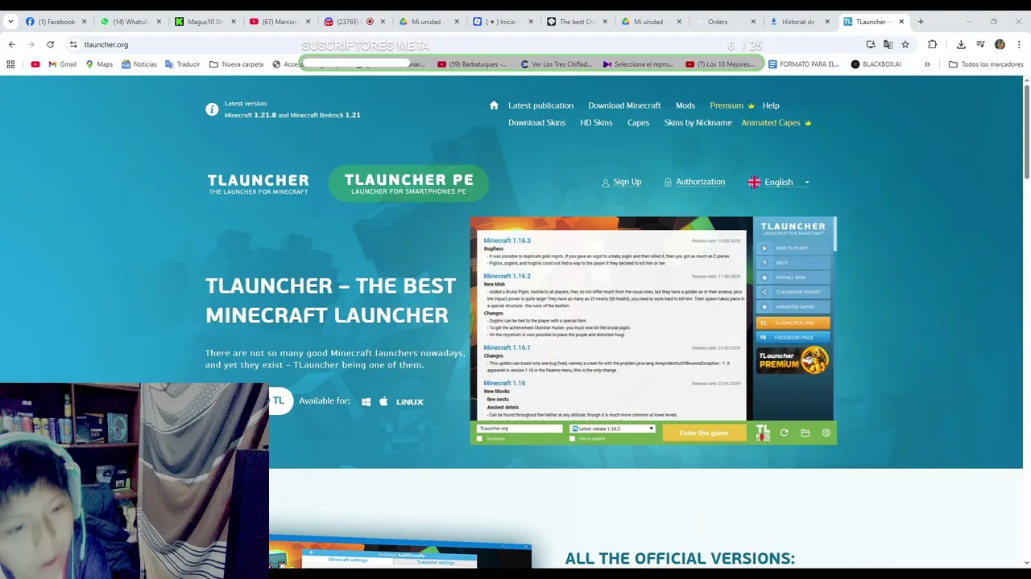Click the nickname field in launcher preview

click(520, 429)
